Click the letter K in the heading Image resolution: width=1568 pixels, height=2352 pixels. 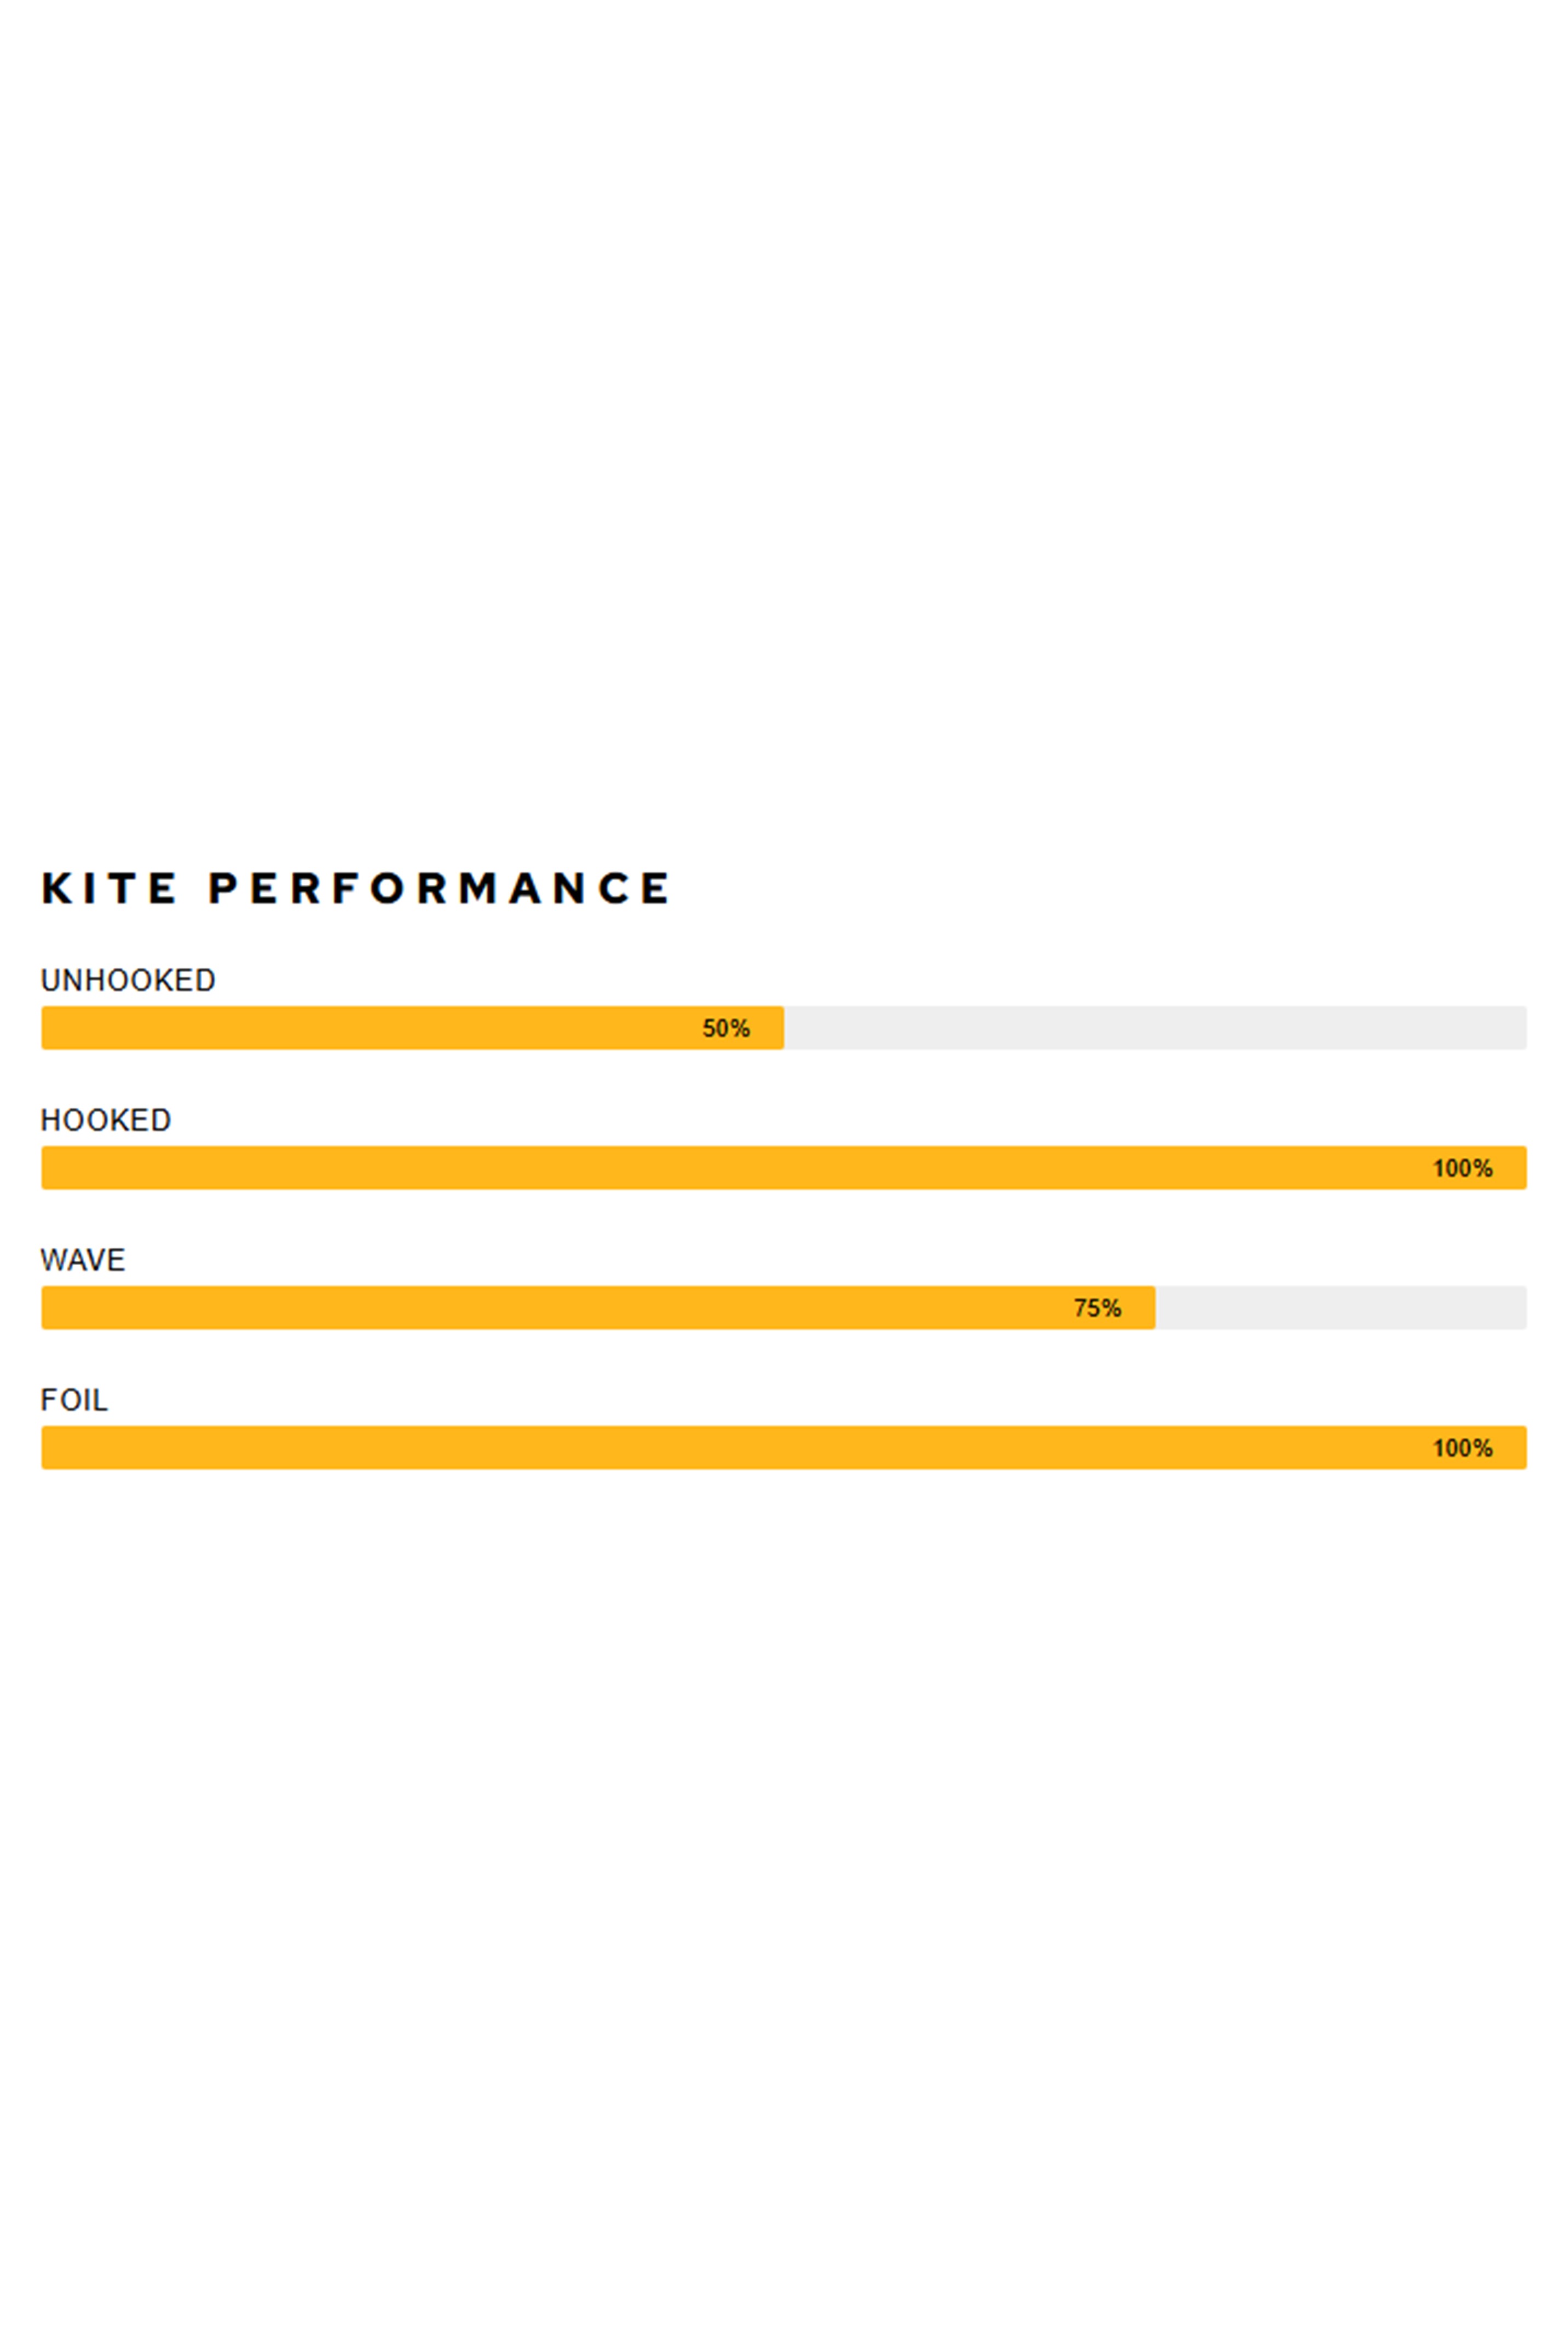pos(57,888)
